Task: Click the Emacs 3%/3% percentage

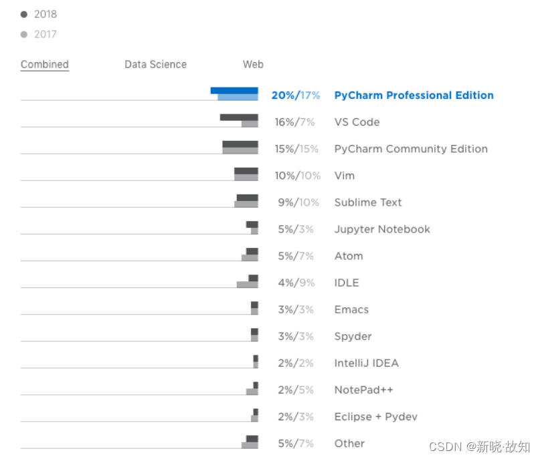Action: [x=296, y=309]
